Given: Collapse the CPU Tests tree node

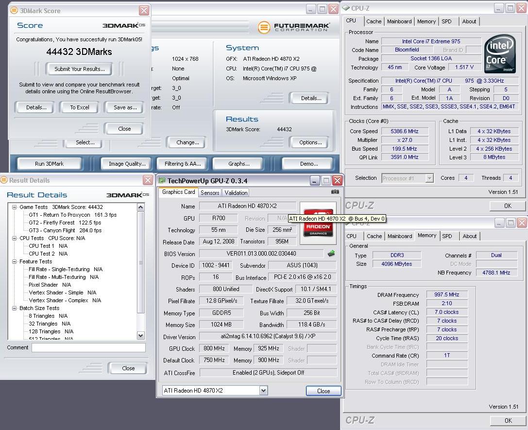Looking at the screenshot, I should tap(15, 238).
